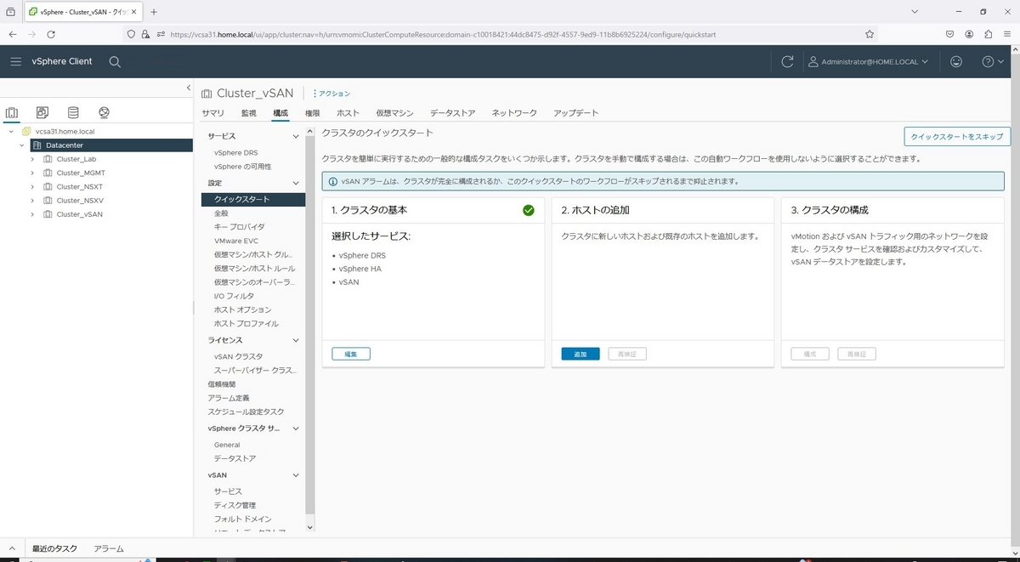Image resolution: width=1020 pixels, height=562 pixels.
Task: Select the Networking inventory icon
Action: (104, 112)
